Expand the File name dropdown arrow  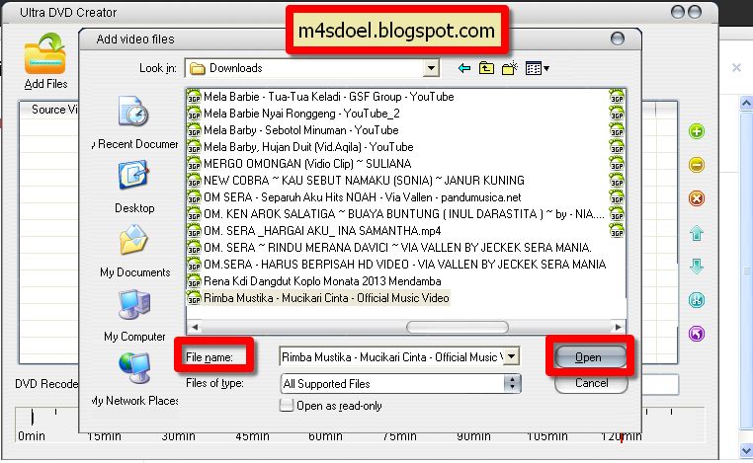512,356
